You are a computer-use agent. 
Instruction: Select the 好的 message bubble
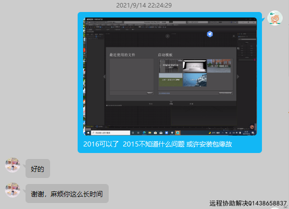coord(38,168)
